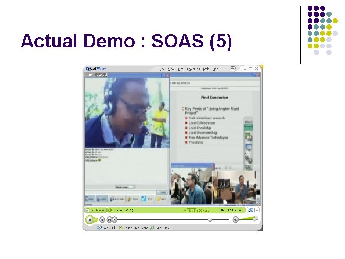Open the File menu in RealPlayer

click(162, 69)
